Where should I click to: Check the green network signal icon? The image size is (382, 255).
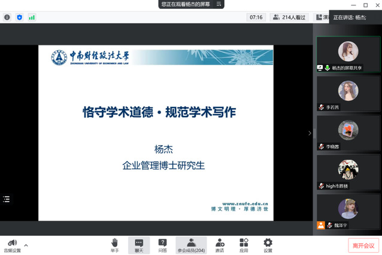point(32,17)
